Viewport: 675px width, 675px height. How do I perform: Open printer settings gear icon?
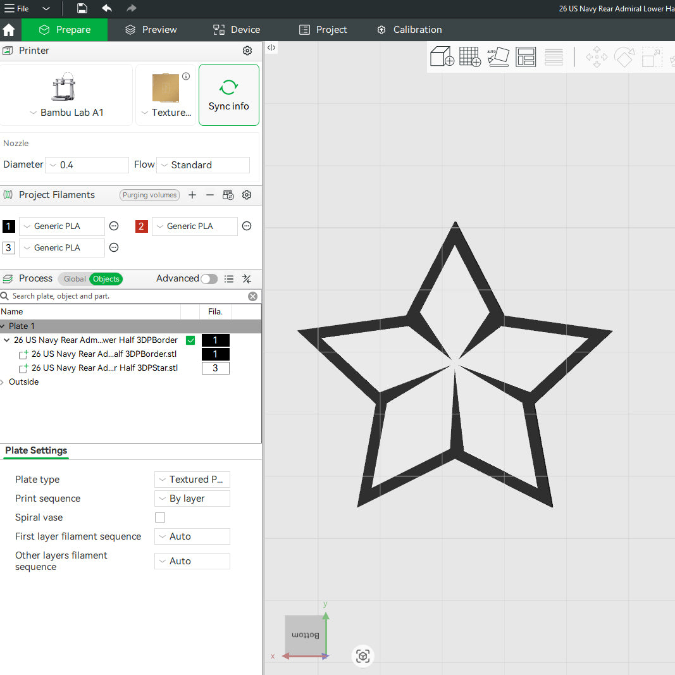tap(247, 51)
